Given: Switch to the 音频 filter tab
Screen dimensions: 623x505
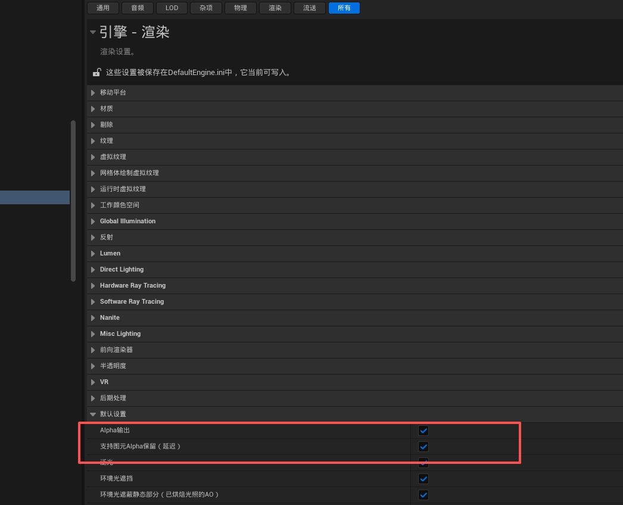Looking at the screenshot, I should pos(138,8).
